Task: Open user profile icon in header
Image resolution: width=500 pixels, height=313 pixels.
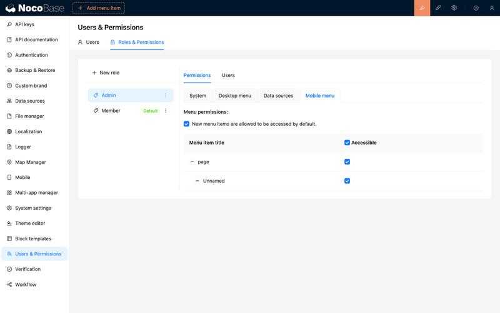Action: (x=492, y=8)
